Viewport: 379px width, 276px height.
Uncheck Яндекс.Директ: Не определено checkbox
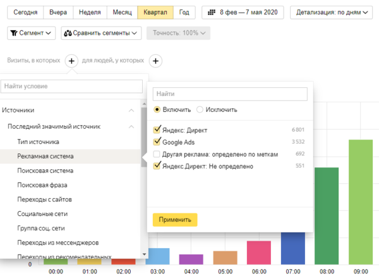click(x=157, y=166)
